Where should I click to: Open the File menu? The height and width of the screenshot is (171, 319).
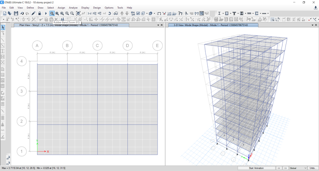(x=4, y=8)
